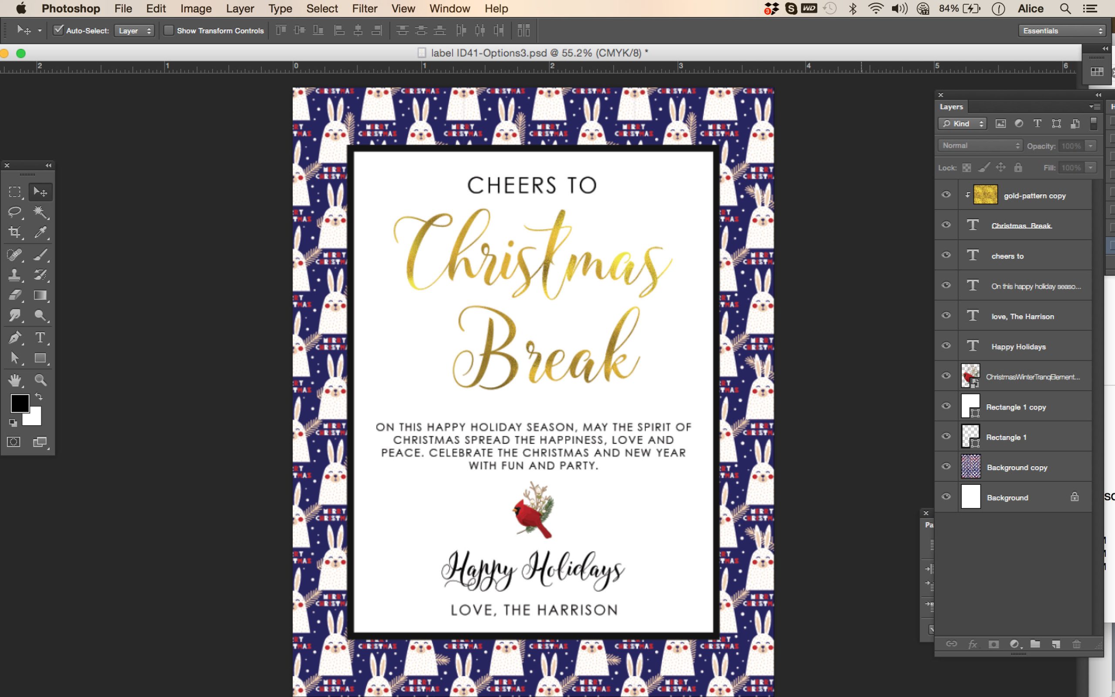Uncheck the Auto-Select checkbox
Screen dimensions: 1115x697
click(x=58, y=30)
